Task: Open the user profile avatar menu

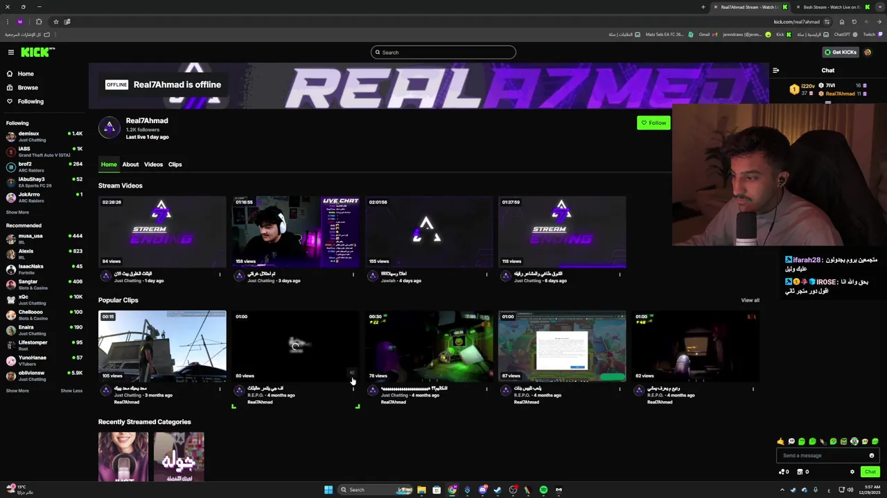Action: (868, 53)
